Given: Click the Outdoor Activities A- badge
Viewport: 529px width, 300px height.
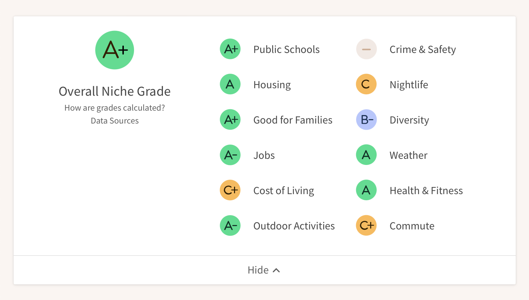Looking at the screenshot, I should pyautogui.click(x=230, y=225).
